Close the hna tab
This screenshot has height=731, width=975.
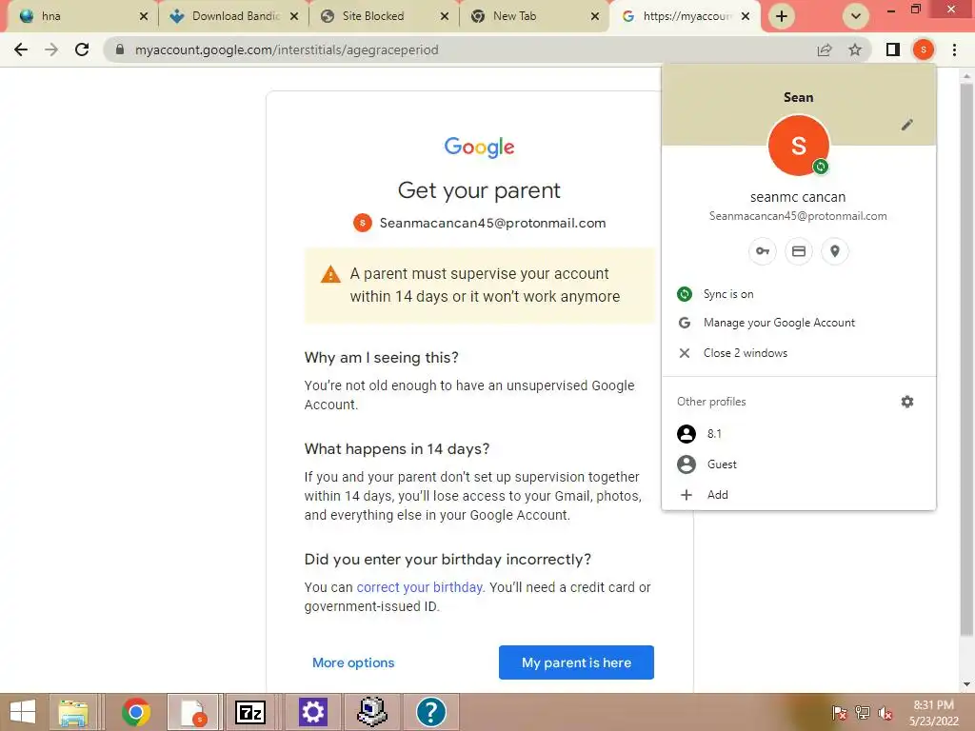tap(144, 17)
